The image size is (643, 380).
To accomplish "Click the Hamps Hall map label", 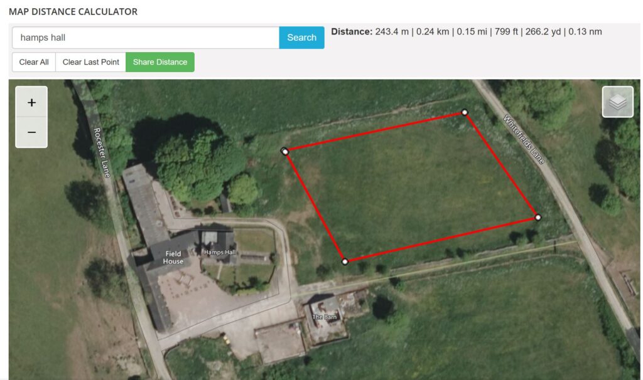I will [x=220, y=252].
